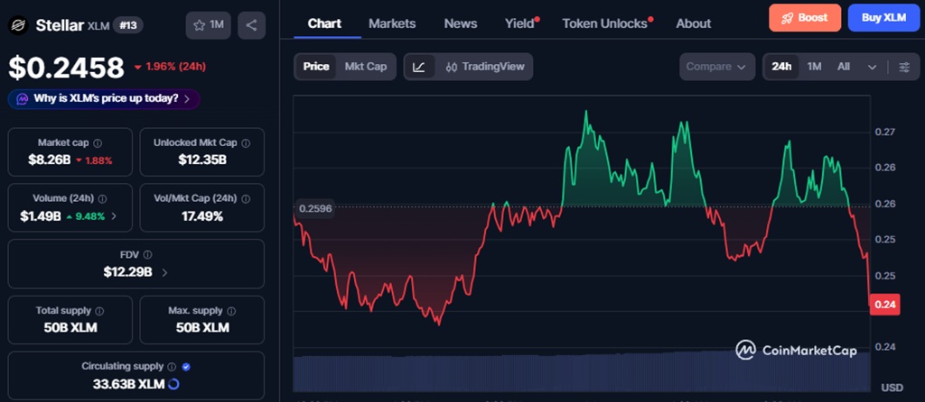Select the 24h time range
Viewport: 925px width, 402px height.
(x=781, y=67)
